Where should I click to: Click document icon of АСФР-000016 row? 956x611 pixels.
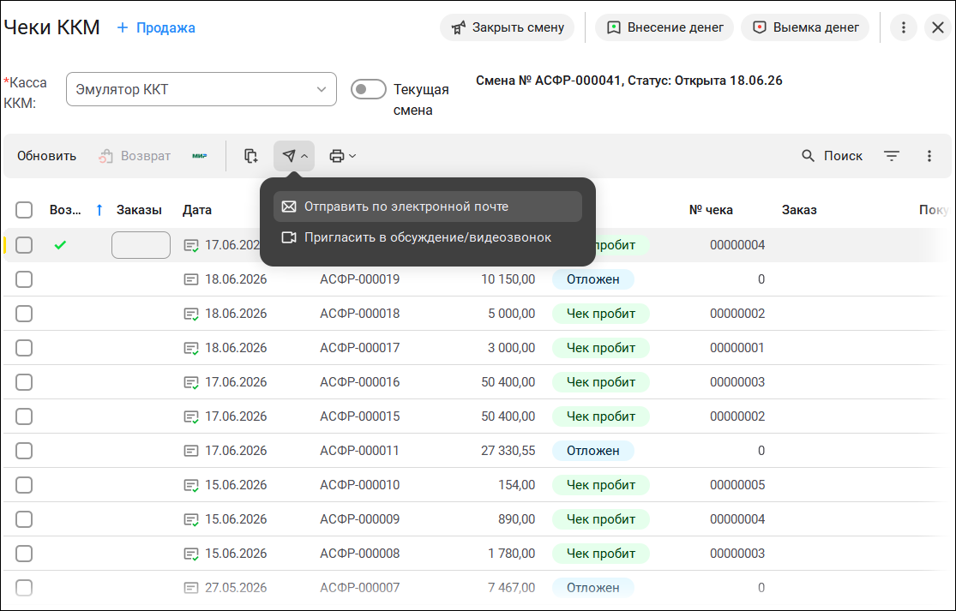coord(191,382)
